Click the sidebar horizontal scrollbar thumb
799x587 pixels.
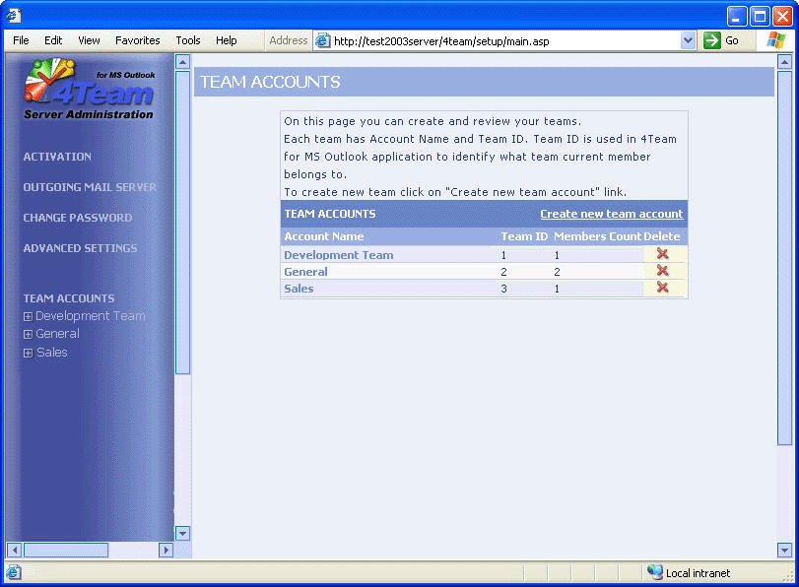(66, 550)
